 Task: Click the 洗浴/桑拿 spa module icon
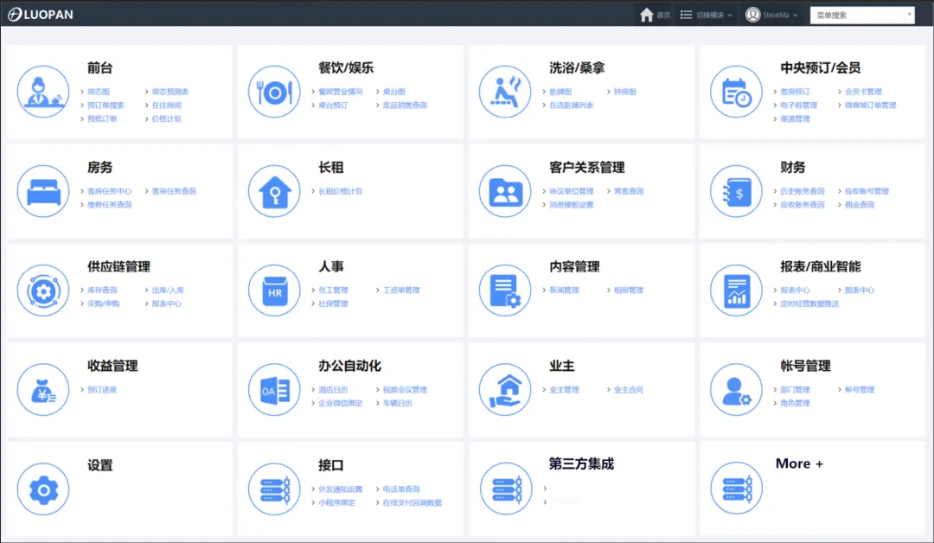click(x=505, y=91)
